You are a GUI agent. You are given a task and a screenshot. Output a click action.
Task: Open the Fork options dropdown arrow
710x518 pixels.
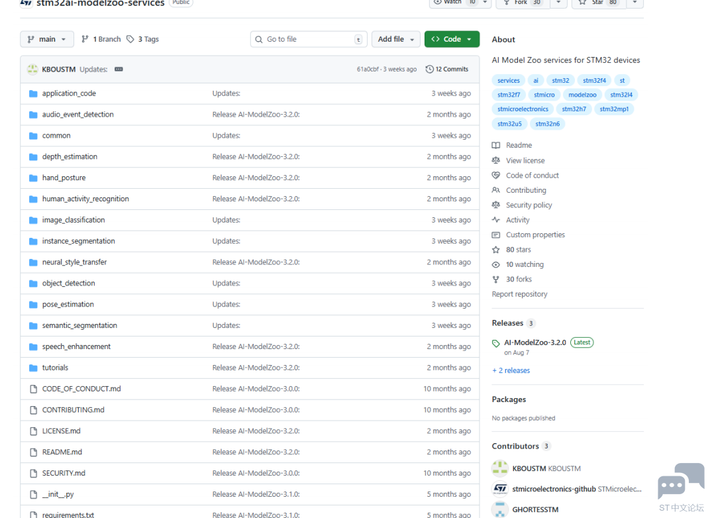(558, 2)
